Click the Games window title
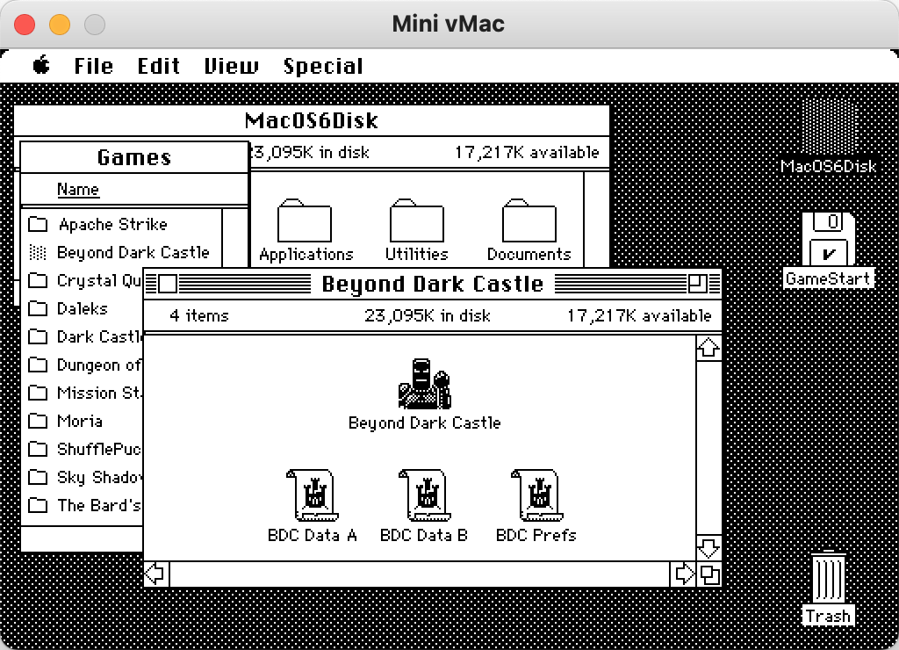Viewport: 899px width, 650px height. click(x=134, y=157)
